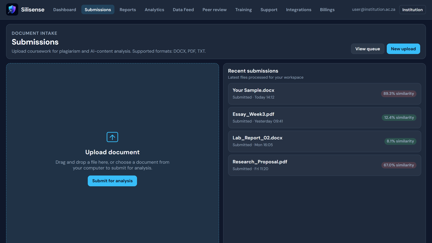
Task: Click the View queue button
Action: pos(368,49)
